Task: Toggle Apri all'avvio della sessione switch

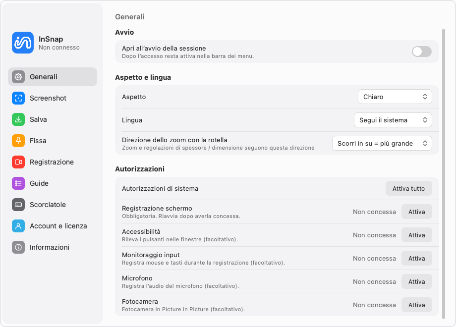Action: [422, 52]
